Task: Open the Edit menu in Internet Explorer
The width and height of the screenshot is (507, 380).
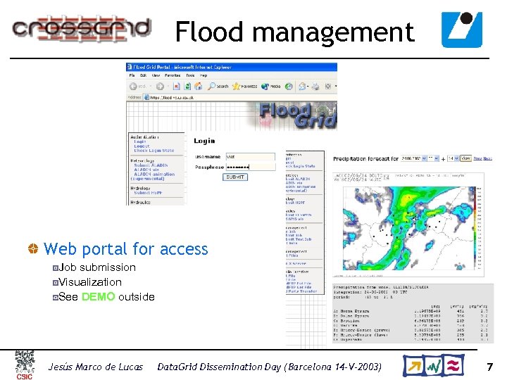Action: tap(143, 75)
